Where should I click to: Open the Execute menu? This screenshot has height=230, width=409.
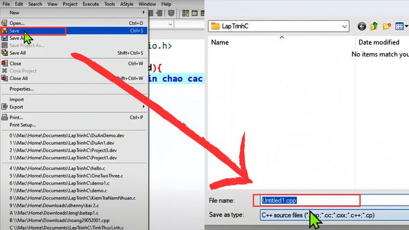(91, 4)
